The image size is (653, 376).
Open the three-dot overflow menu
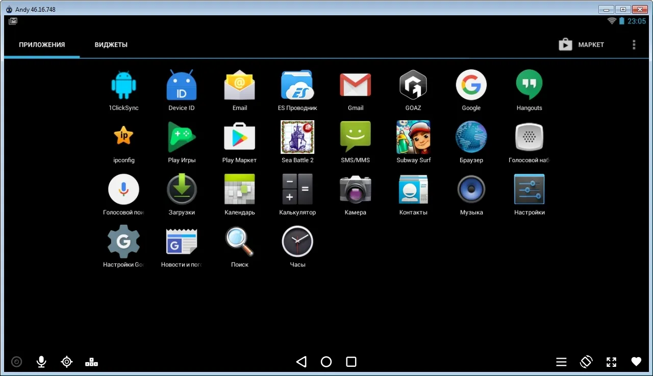coord(634,45)
